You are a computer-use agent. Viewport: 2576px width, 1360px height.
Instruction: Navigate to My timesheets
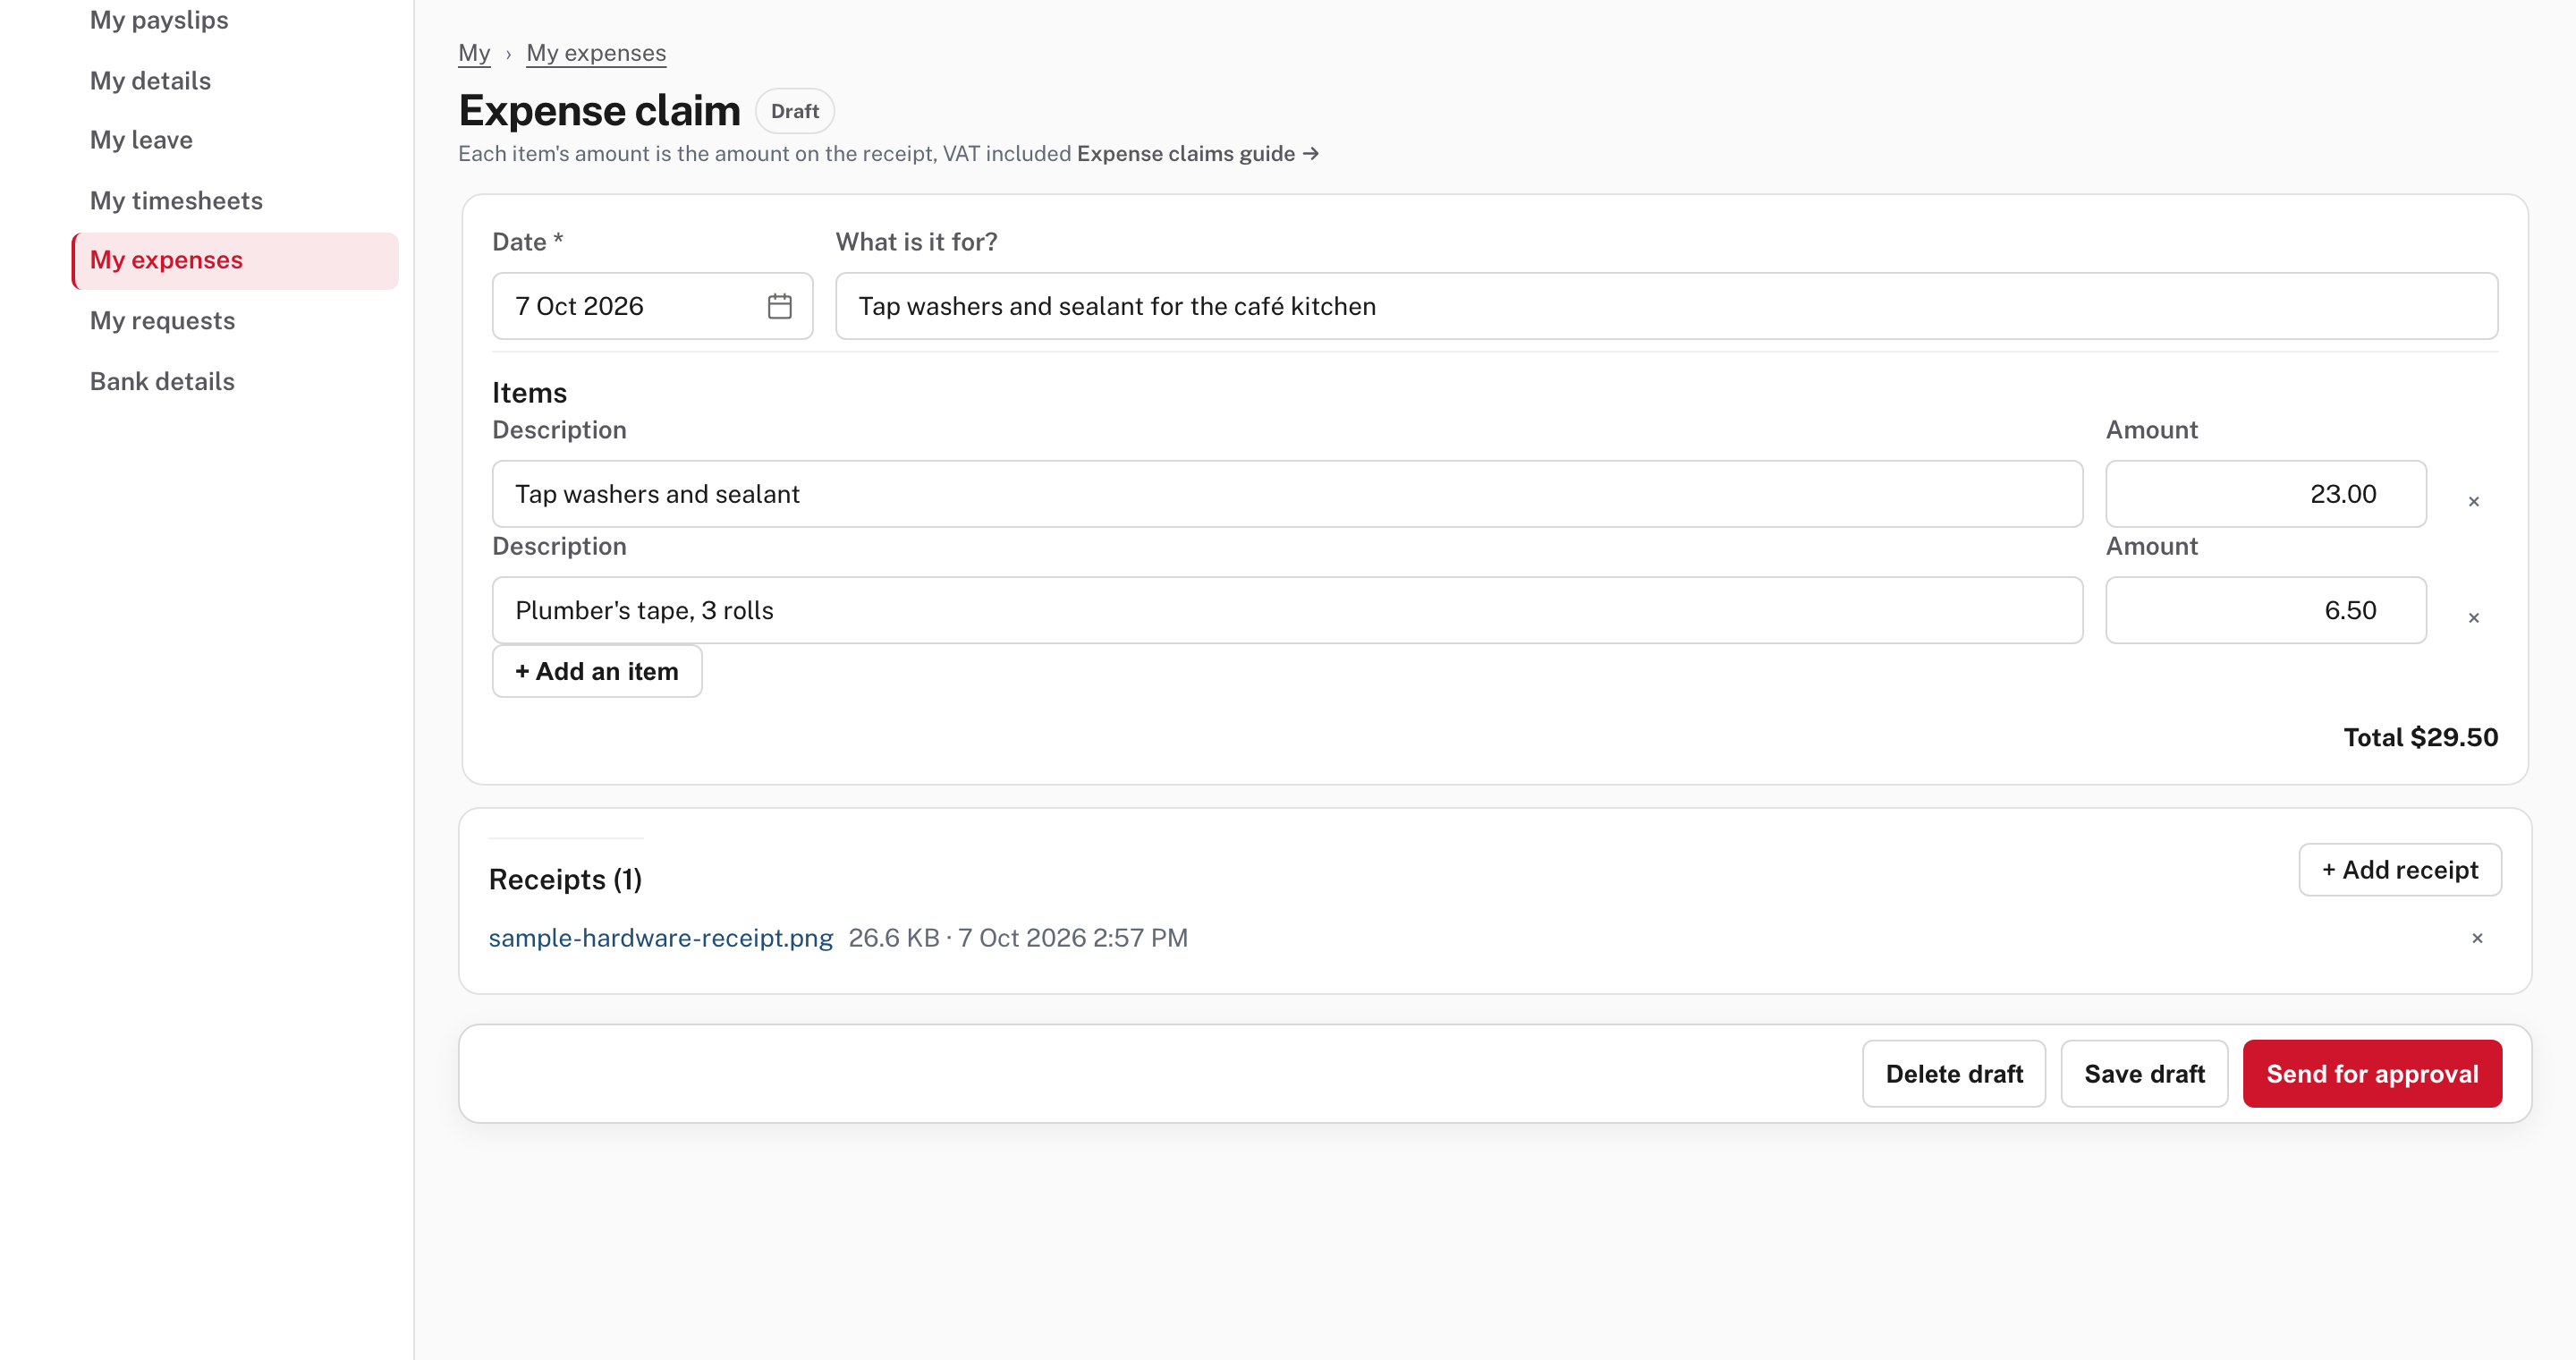tap(176, 200)
